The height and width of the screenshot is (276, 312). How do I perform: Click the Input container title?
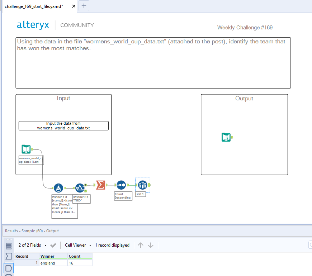[63, 98]
